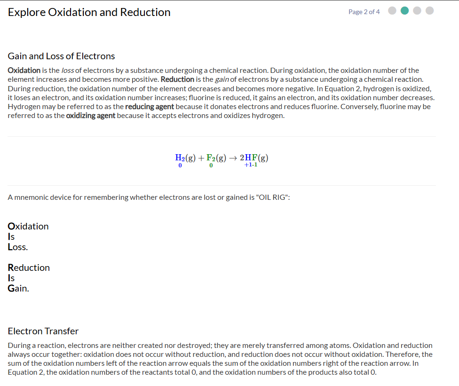
Task: Click the Page 2 of 4 label
Action: pos(364,12)
